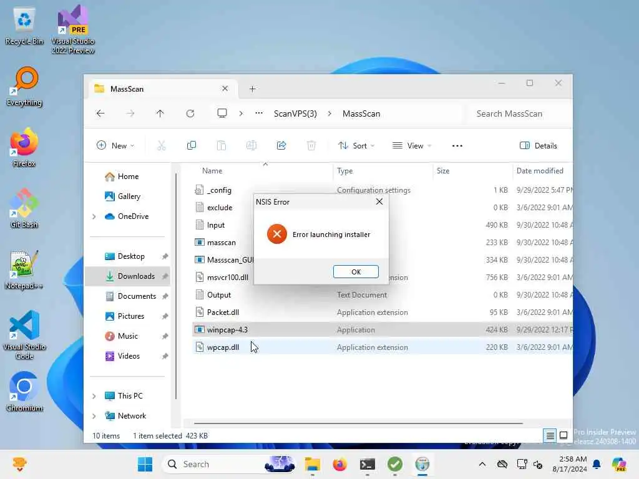
Task: Open the ScanVPS(3) breadcrumb folder
Action: (295, 114)
